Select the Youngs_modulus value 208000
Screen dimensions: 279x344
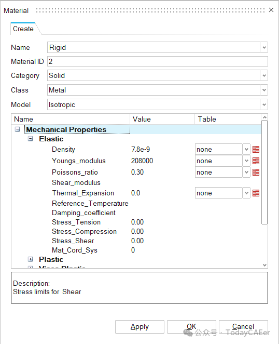(x=142, y=161)
